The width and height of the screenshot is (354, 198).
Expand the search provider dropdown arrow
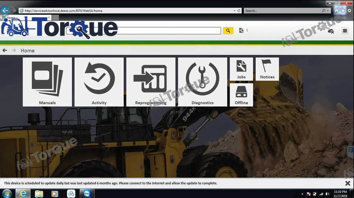click(x=328, y=11)
